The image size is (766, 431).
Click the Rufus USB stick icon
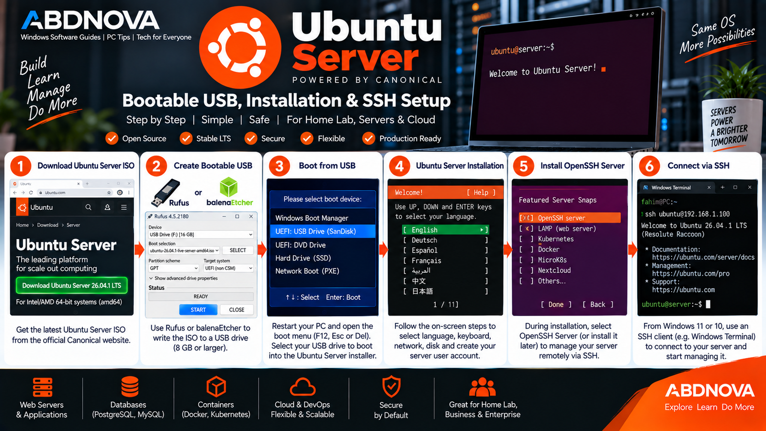coord(166,193)
